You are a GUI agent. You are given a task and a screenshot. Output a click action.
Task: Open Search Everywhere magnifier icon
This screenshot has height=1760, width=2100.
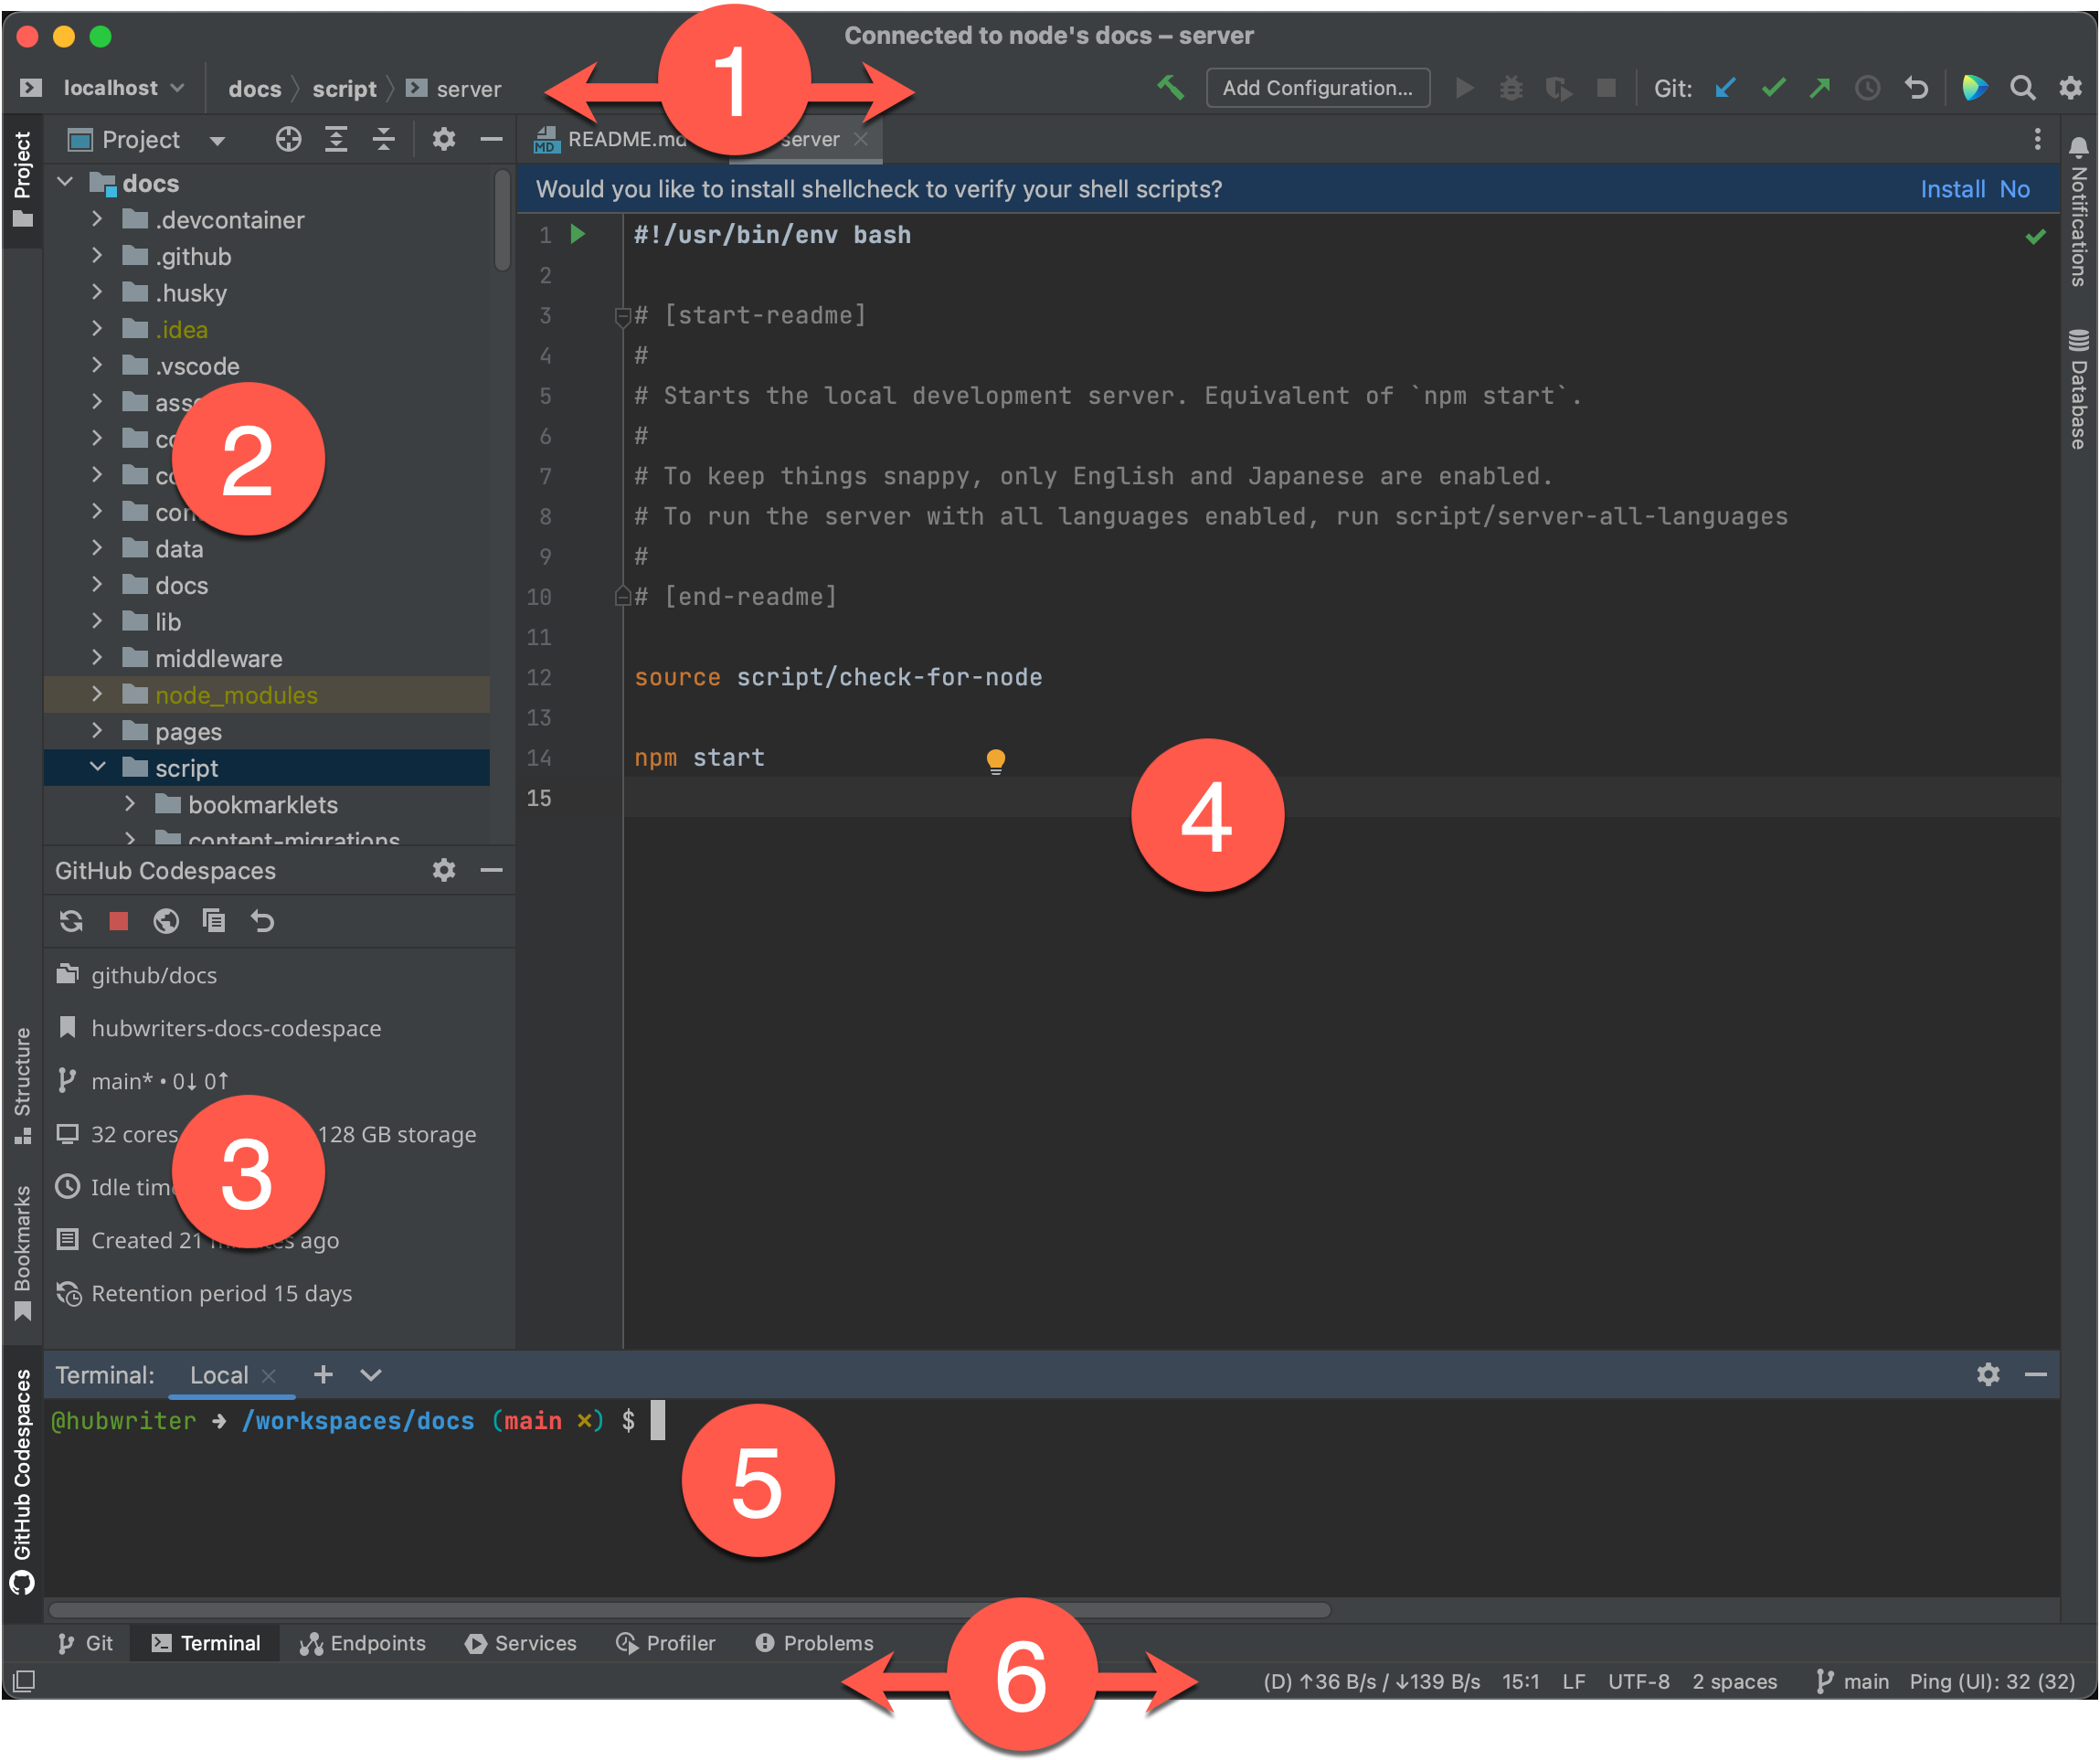2023,88
